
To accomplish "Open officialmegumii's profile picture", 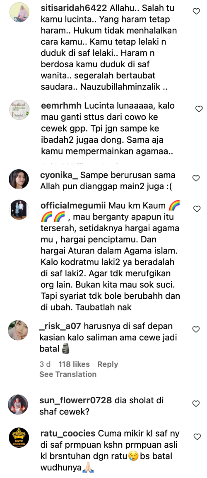I will pyautogui.click(x=19, y=210).
